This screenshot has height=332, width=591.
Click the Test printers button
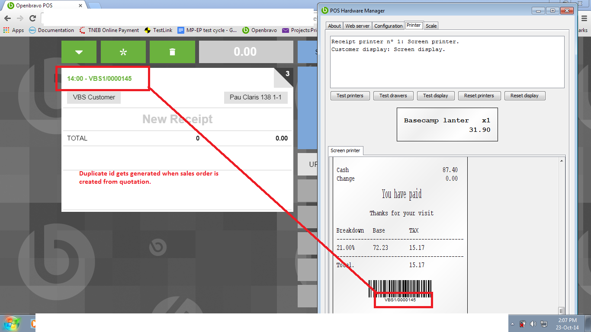[x=350, y=96]
